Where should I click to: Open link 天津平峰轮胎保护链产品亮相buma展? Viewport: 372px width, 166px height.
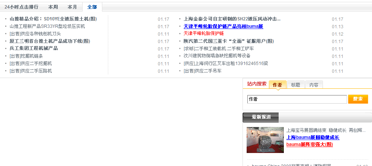224,26
